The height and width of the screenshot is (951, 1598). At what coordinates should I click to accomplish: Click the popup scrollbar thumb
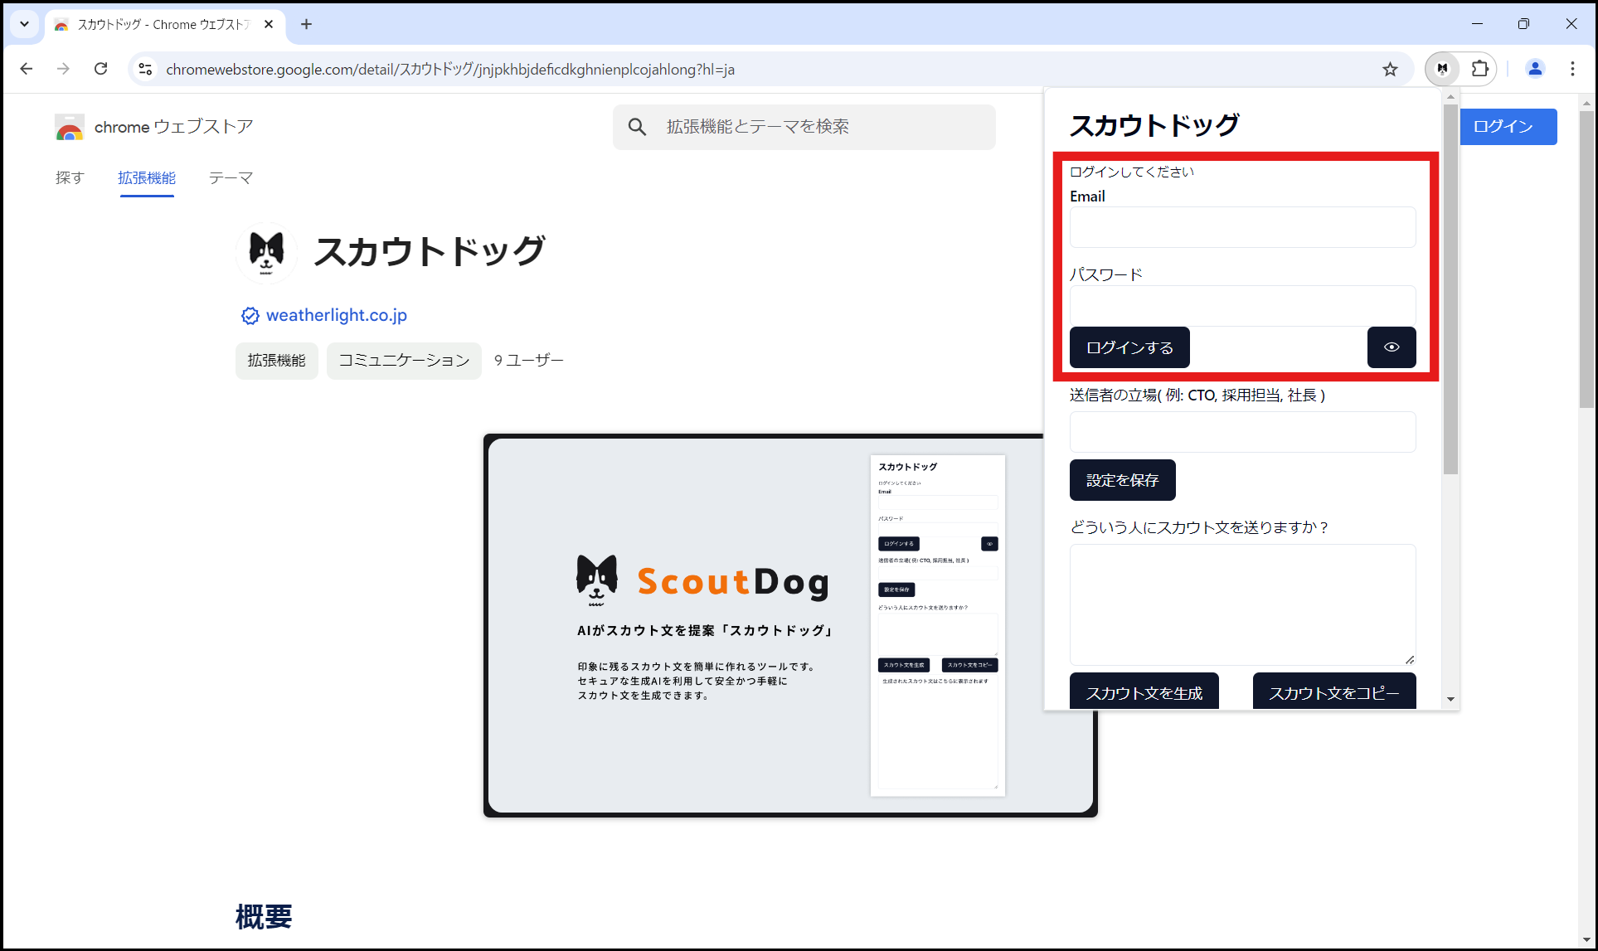1450,289
